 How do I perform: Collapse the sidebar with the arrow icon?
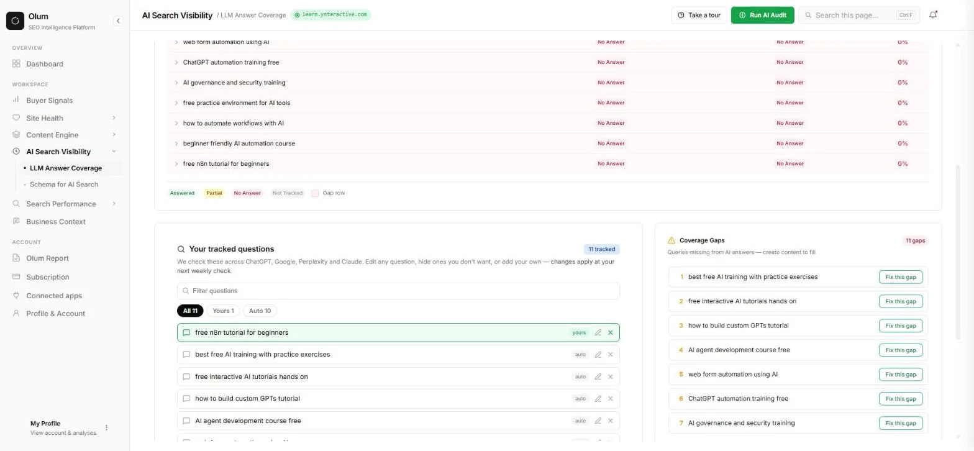coord(118,20)
